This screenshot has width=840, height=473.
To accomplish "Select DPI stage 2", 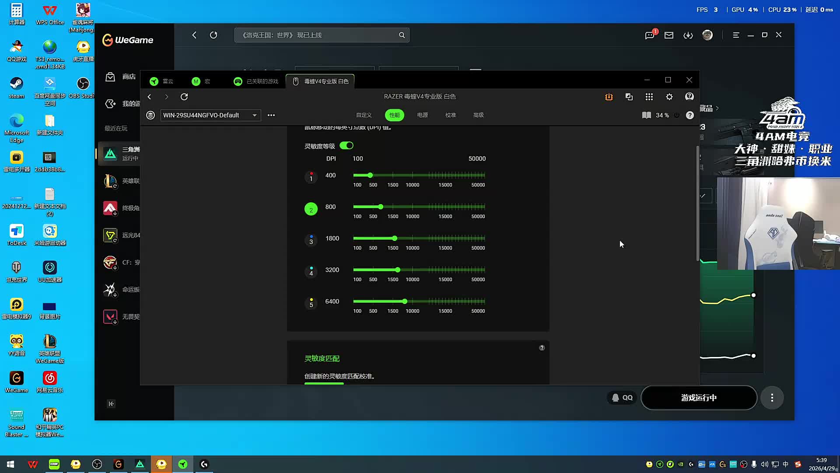I will coord(311,209).
